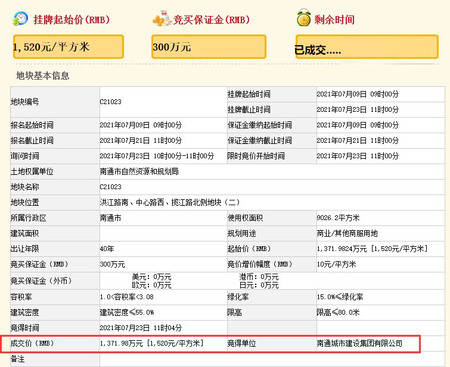Click the 出让年限 value 40年
Screen dimensions: 450x367
(x=107, y=249)
